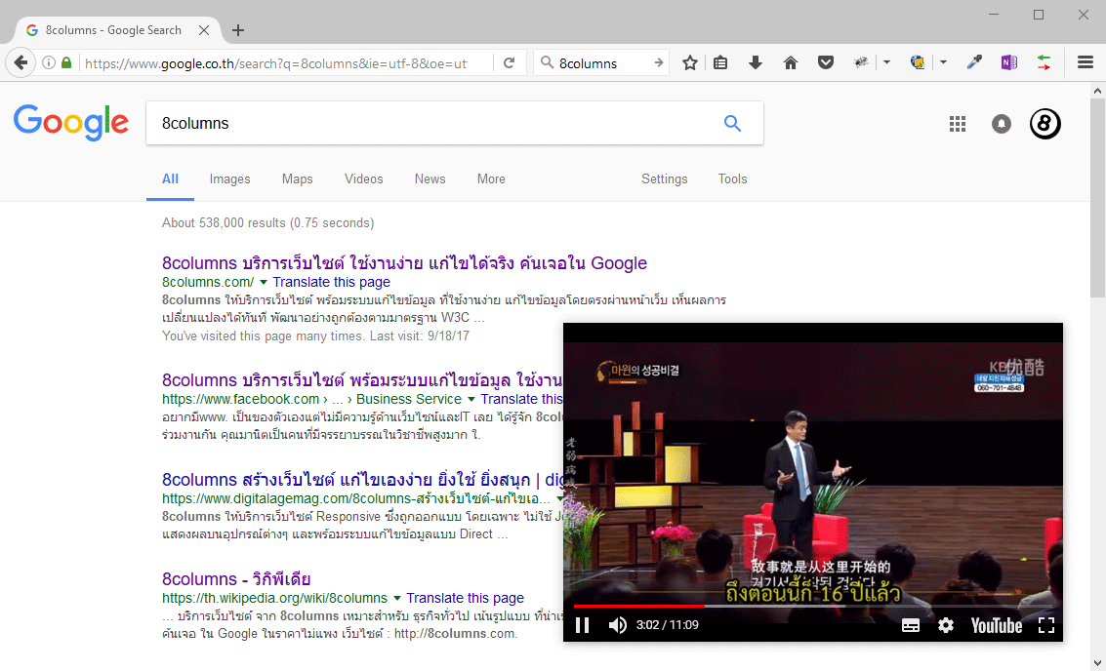Expand options arrow beside 8columns.com/ URL

264,282
